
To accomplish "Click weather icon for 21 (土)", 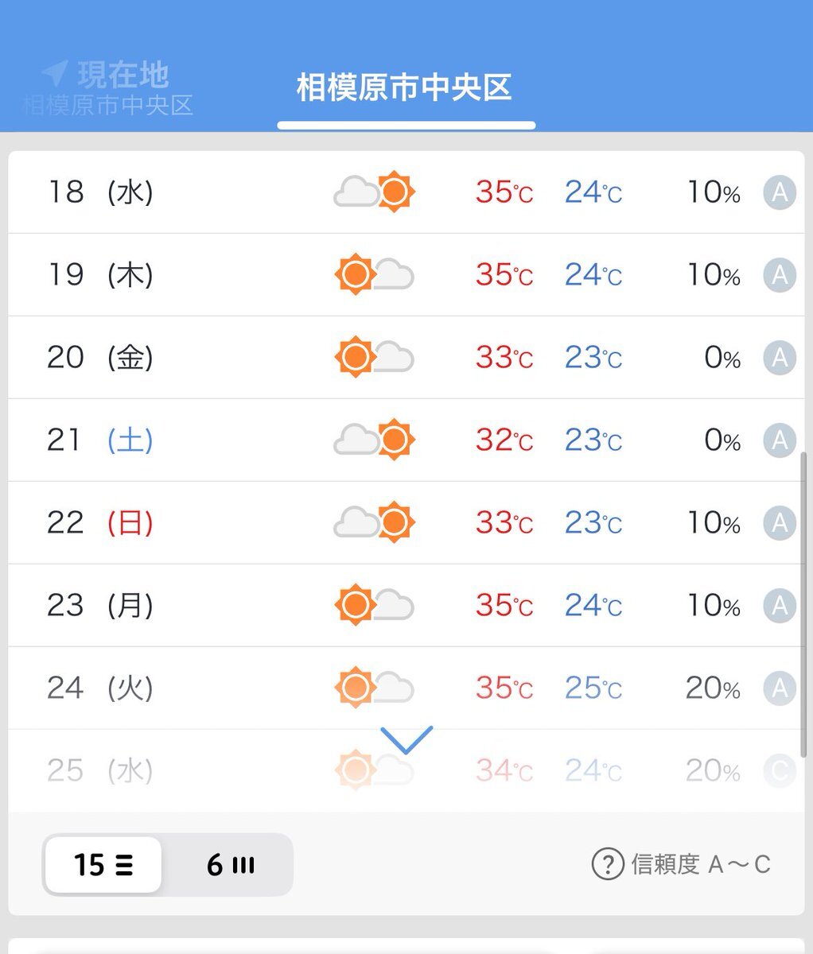I will (x=375, y=440).
